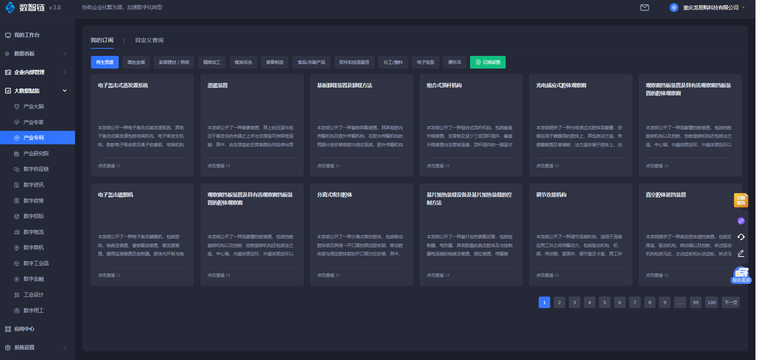757x360 pixels.
Task: Click the pagination ellipsis button
Action: (x=680, y=303)
